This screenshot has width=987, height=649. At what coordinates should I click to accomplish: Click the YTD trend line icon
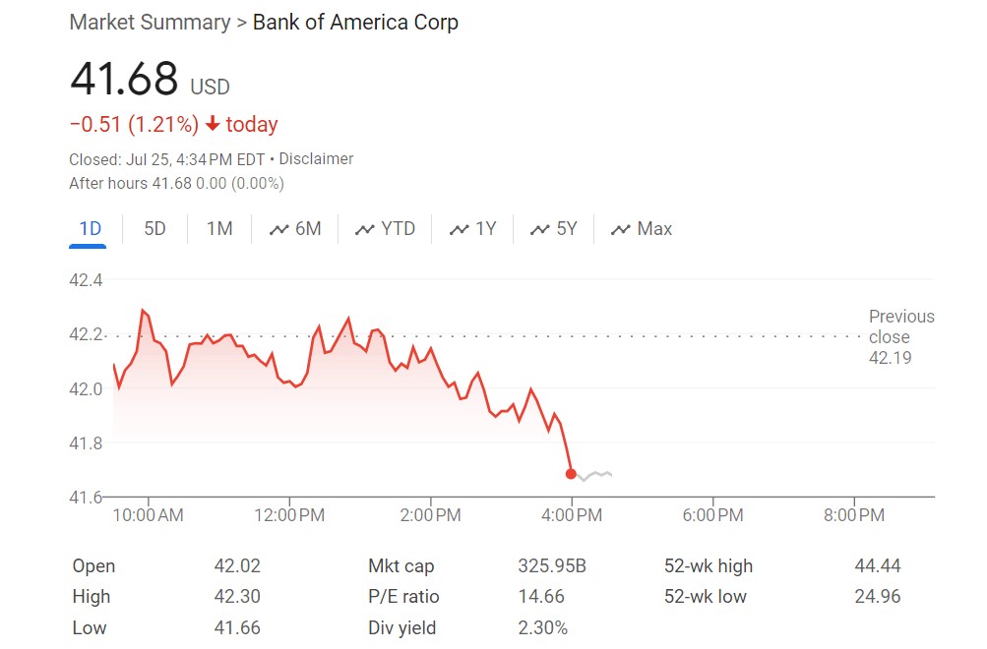coord(365,230)
